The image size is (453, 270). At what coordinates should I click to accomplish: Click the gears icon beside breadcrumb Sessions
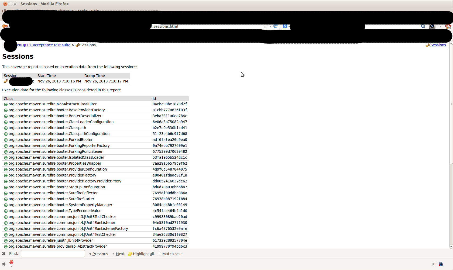(x=78, y=45)
